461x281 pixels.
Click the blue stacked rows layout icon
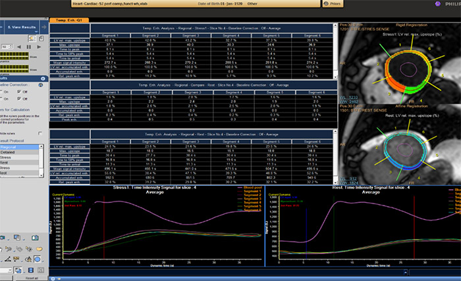30,270
